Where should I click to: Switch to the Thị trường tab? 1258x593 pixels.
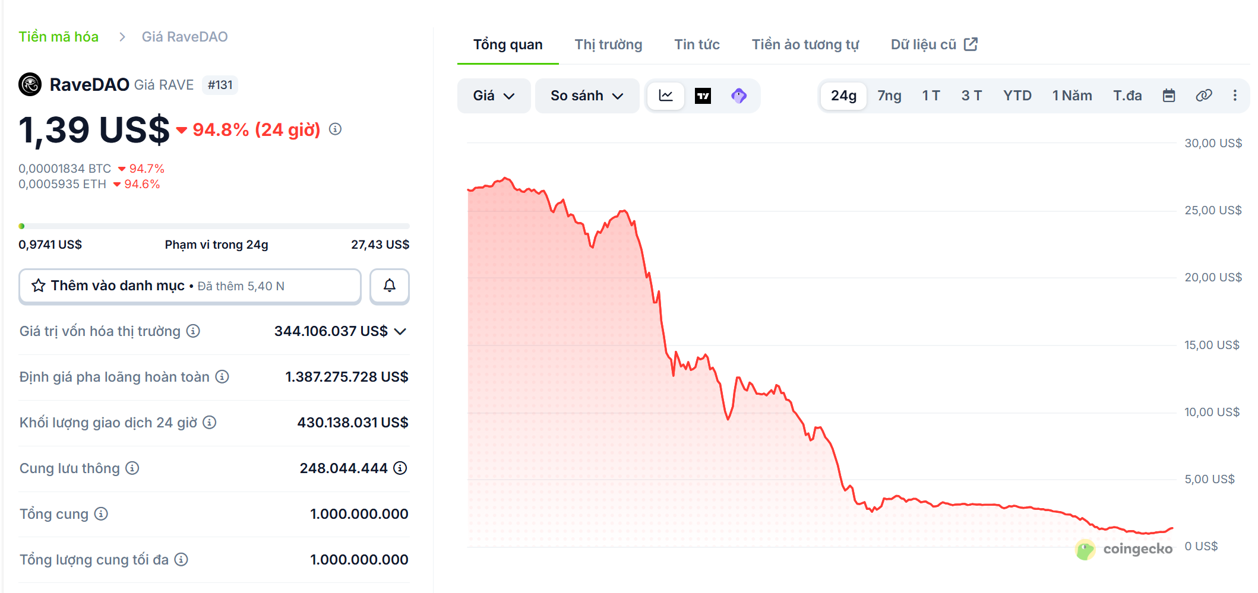pos(608,45)
